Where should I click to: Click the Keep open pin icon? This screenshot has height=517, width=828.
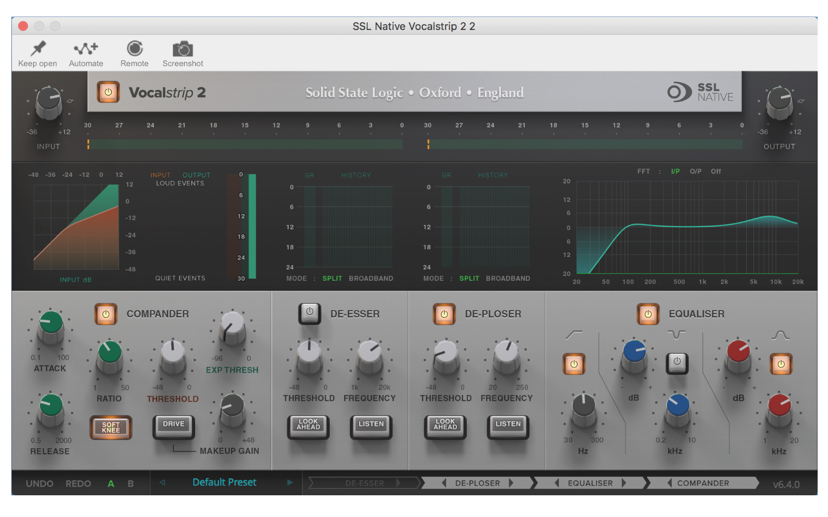coord(38,49)
